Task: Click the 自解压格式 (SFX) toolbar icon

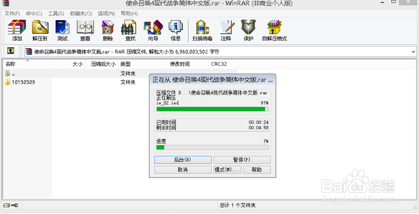Action: pyautogui.click(x=274, y=30)
